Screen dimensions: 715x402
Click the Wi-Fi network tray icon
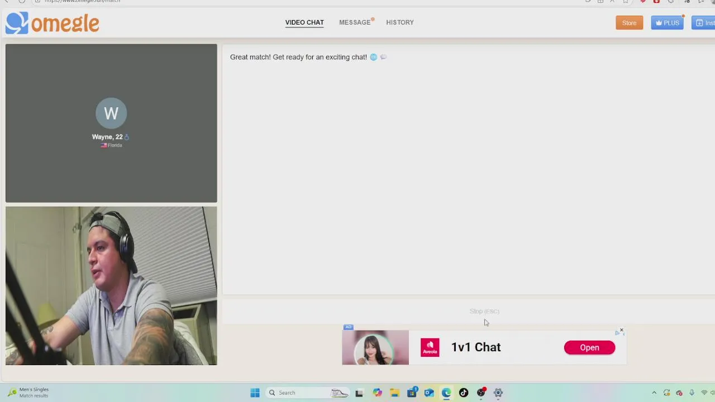pyautogui.click(x=704, y=393)
